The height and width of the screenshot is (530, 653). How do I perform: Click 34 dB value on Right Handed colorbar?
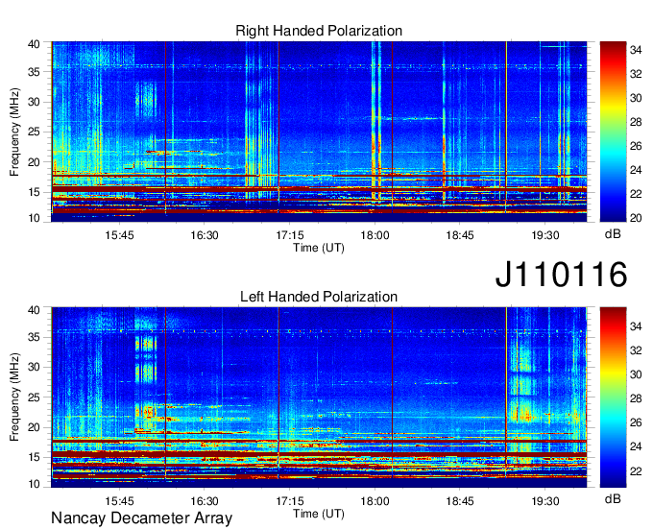636,50
